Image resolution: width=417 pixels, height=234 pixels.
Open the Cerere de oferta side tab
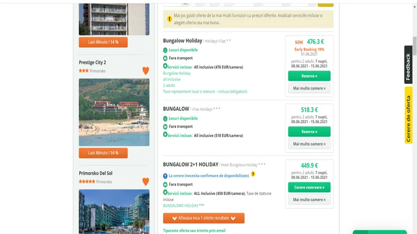408,115
